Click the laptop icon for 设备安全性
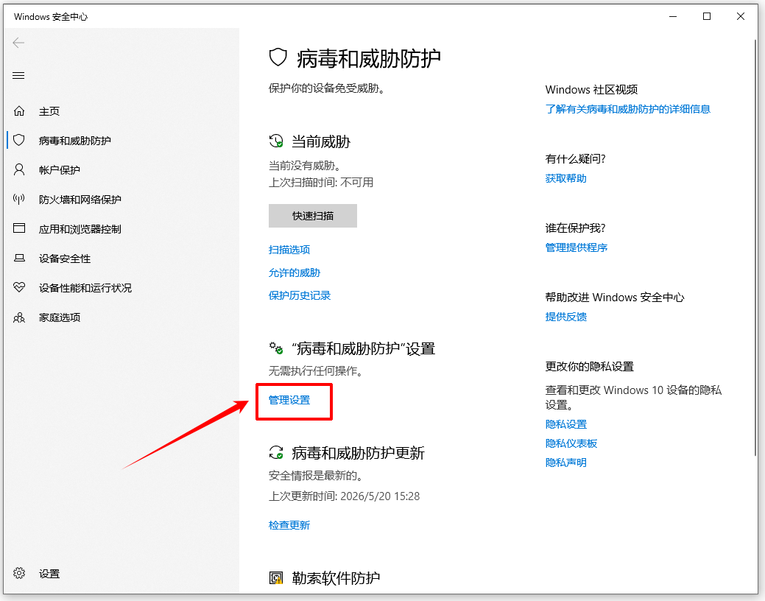Image resolution: width=765 pixels, height=601 pixels. click(19, 259)
